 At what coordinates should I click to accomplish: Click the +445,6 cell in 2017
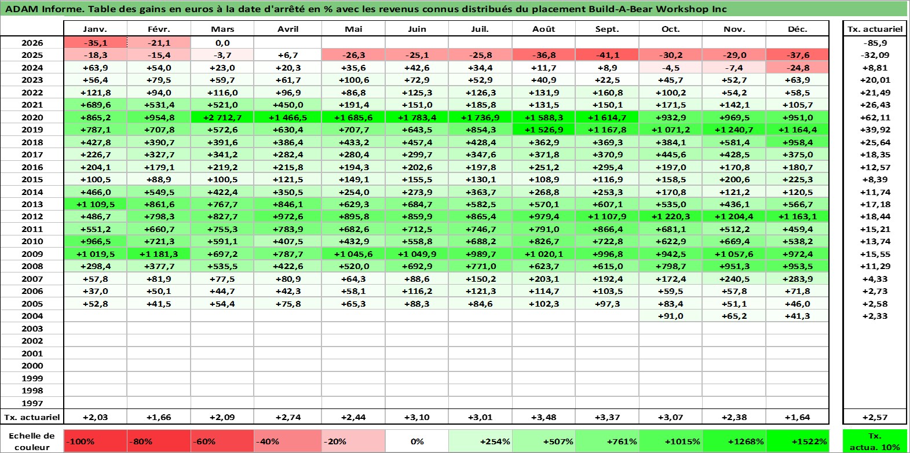670,154
